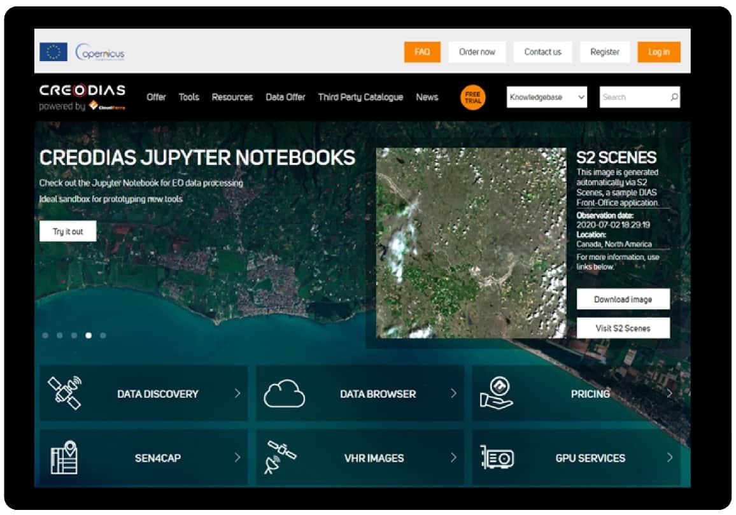The width and height of the screenshot is (736, 515).
Task: Click the VHR Images satellite dish icon
Action: 281,457
